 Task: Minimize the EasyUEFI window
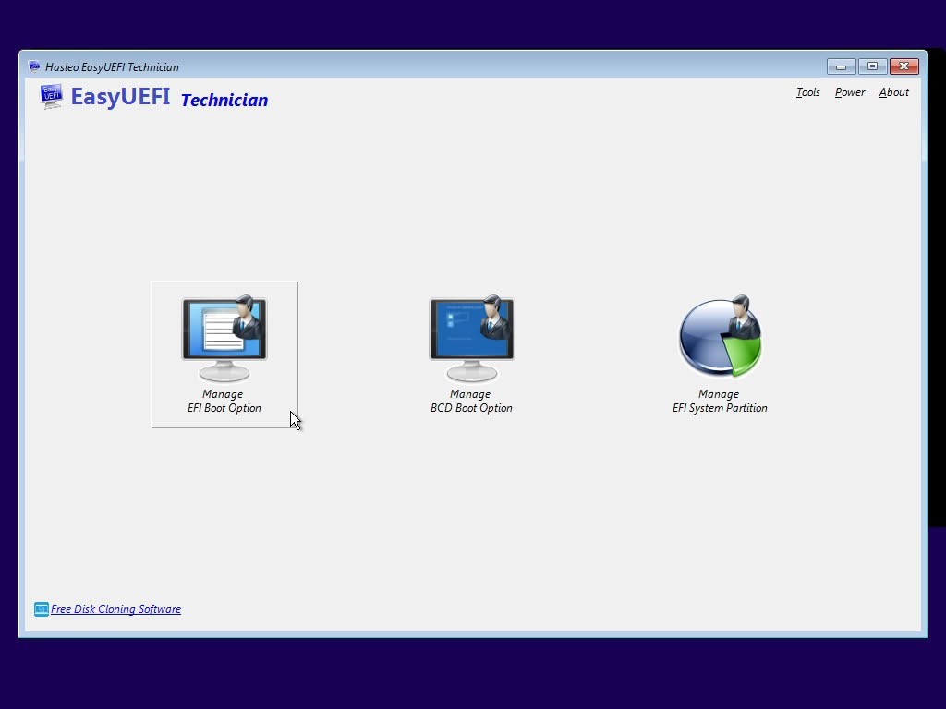click(x=841, y=66)
